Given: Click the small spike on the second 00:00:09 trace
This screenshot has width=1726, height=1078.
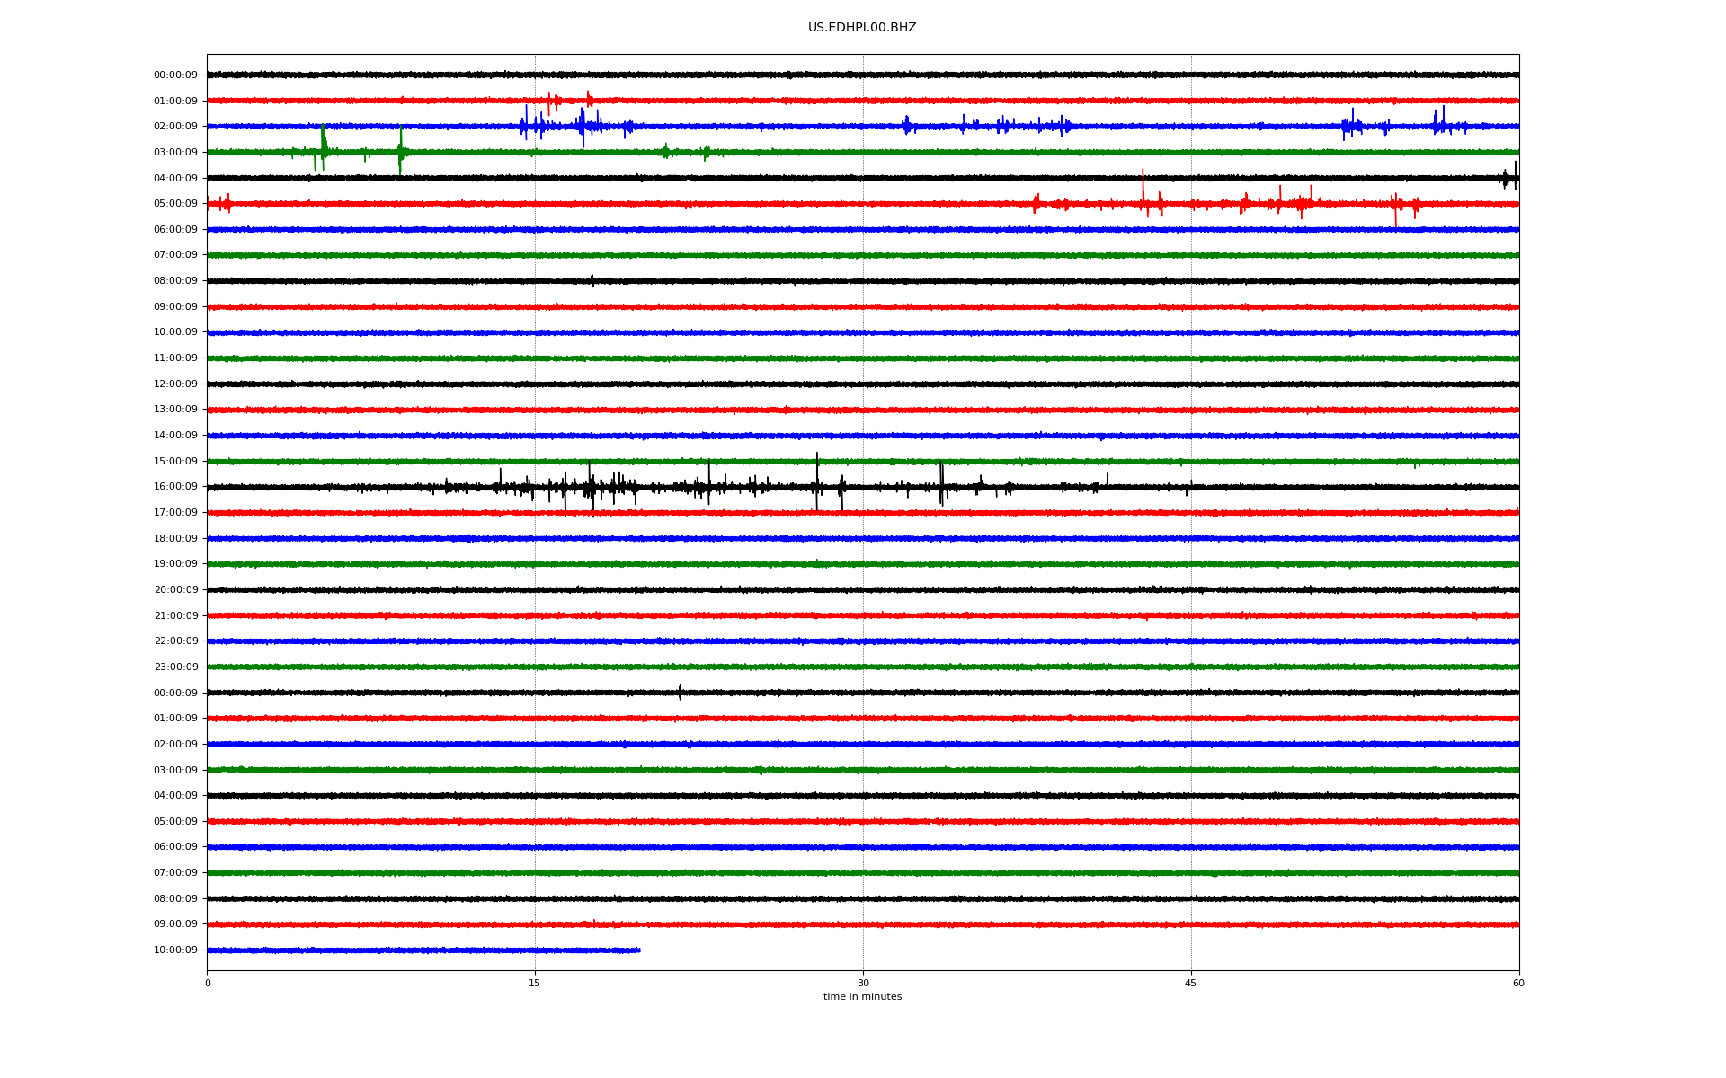Looking at the screenshot, I should [680, 692].
